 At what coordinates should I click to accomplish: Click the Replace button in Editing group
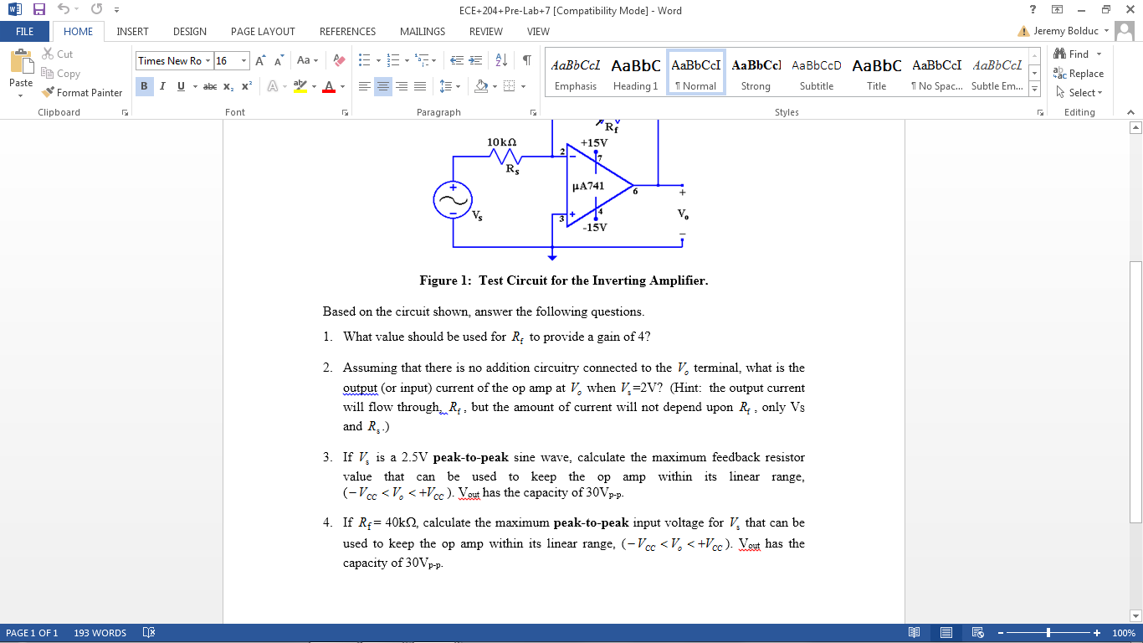1080,73
